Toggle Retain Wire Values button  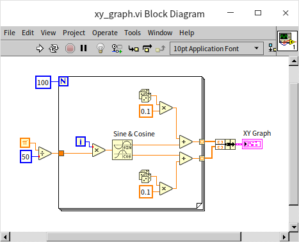pyautogui.click(x=117, y=49)
